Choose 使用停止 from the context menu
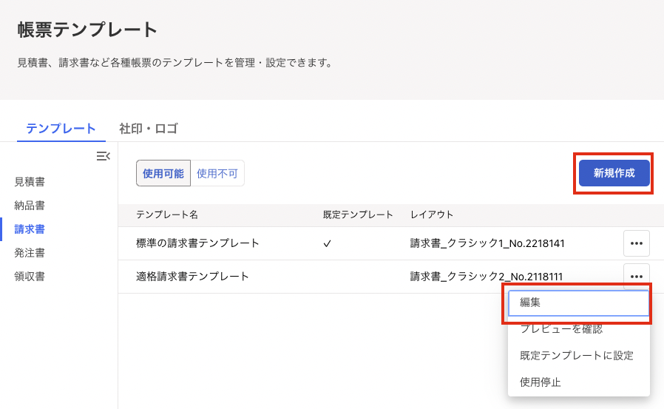This screenshot has width=664, height=409. pyautogui.click(x=578, y=382)
